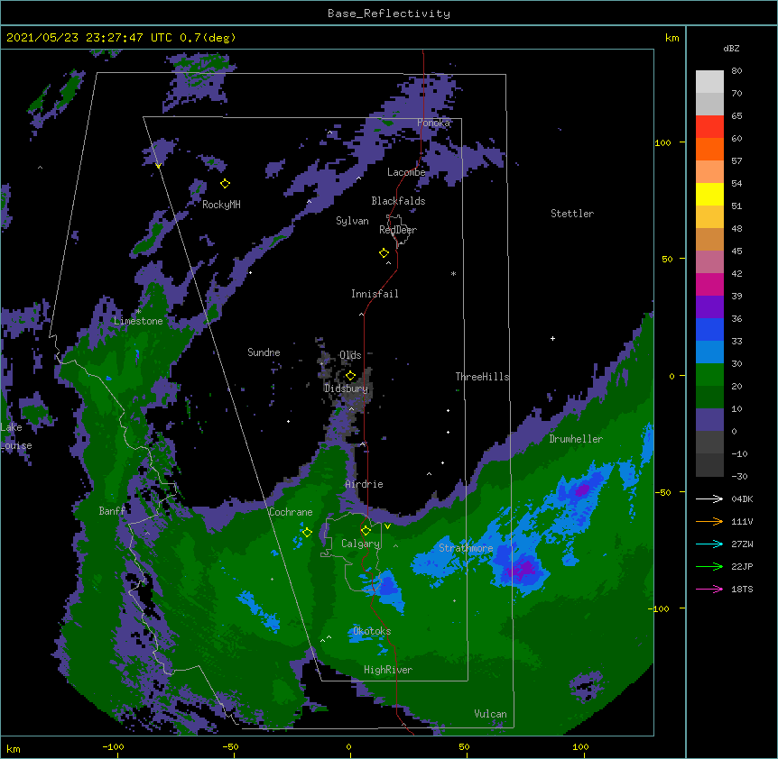Click the yellow diamond marker near Cochrane
The image size is (778, 759).
point(307,533)
